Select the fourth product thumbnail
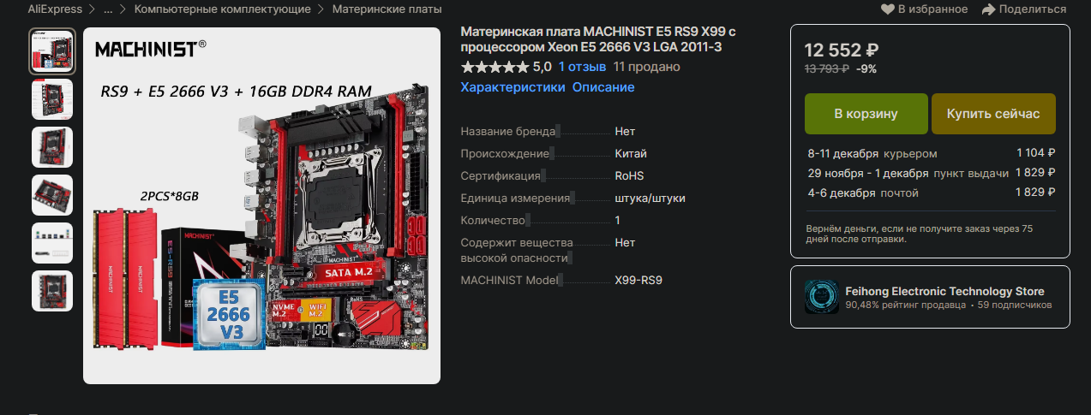 52,194
